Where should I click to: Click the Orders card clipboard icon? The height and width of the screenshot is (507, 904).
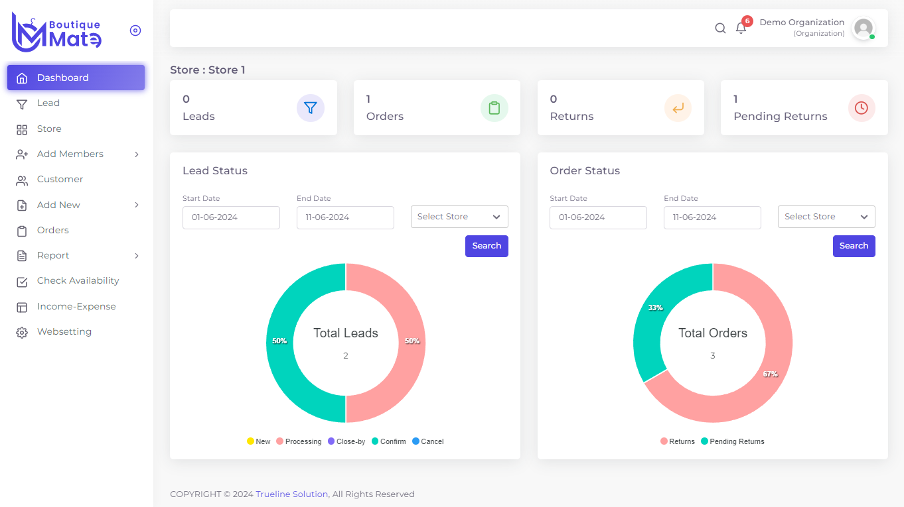click(x=494, y=108)
